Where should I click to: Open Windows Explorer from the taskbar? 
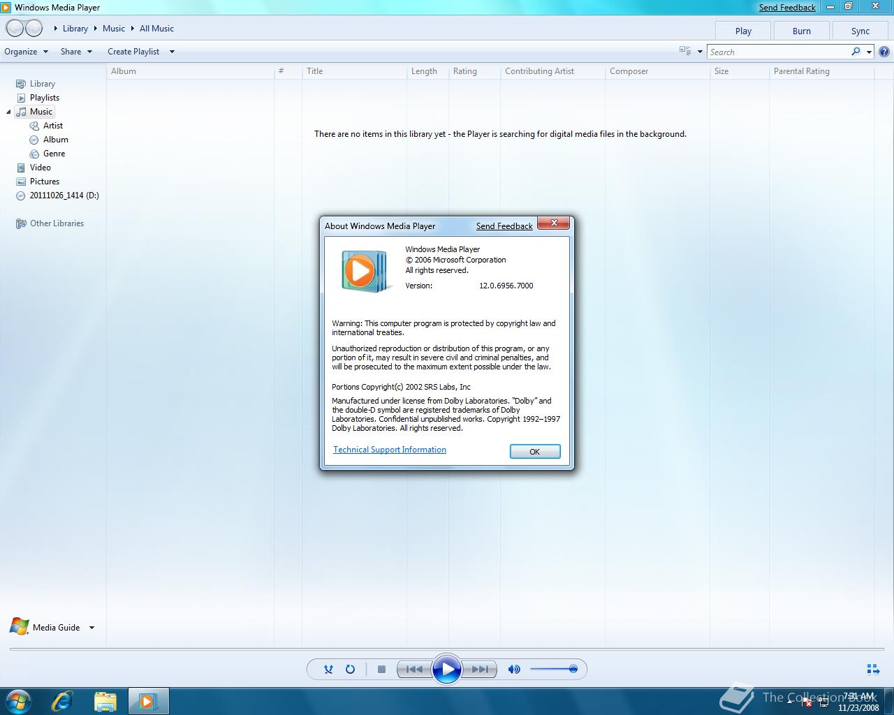[105, 701]
